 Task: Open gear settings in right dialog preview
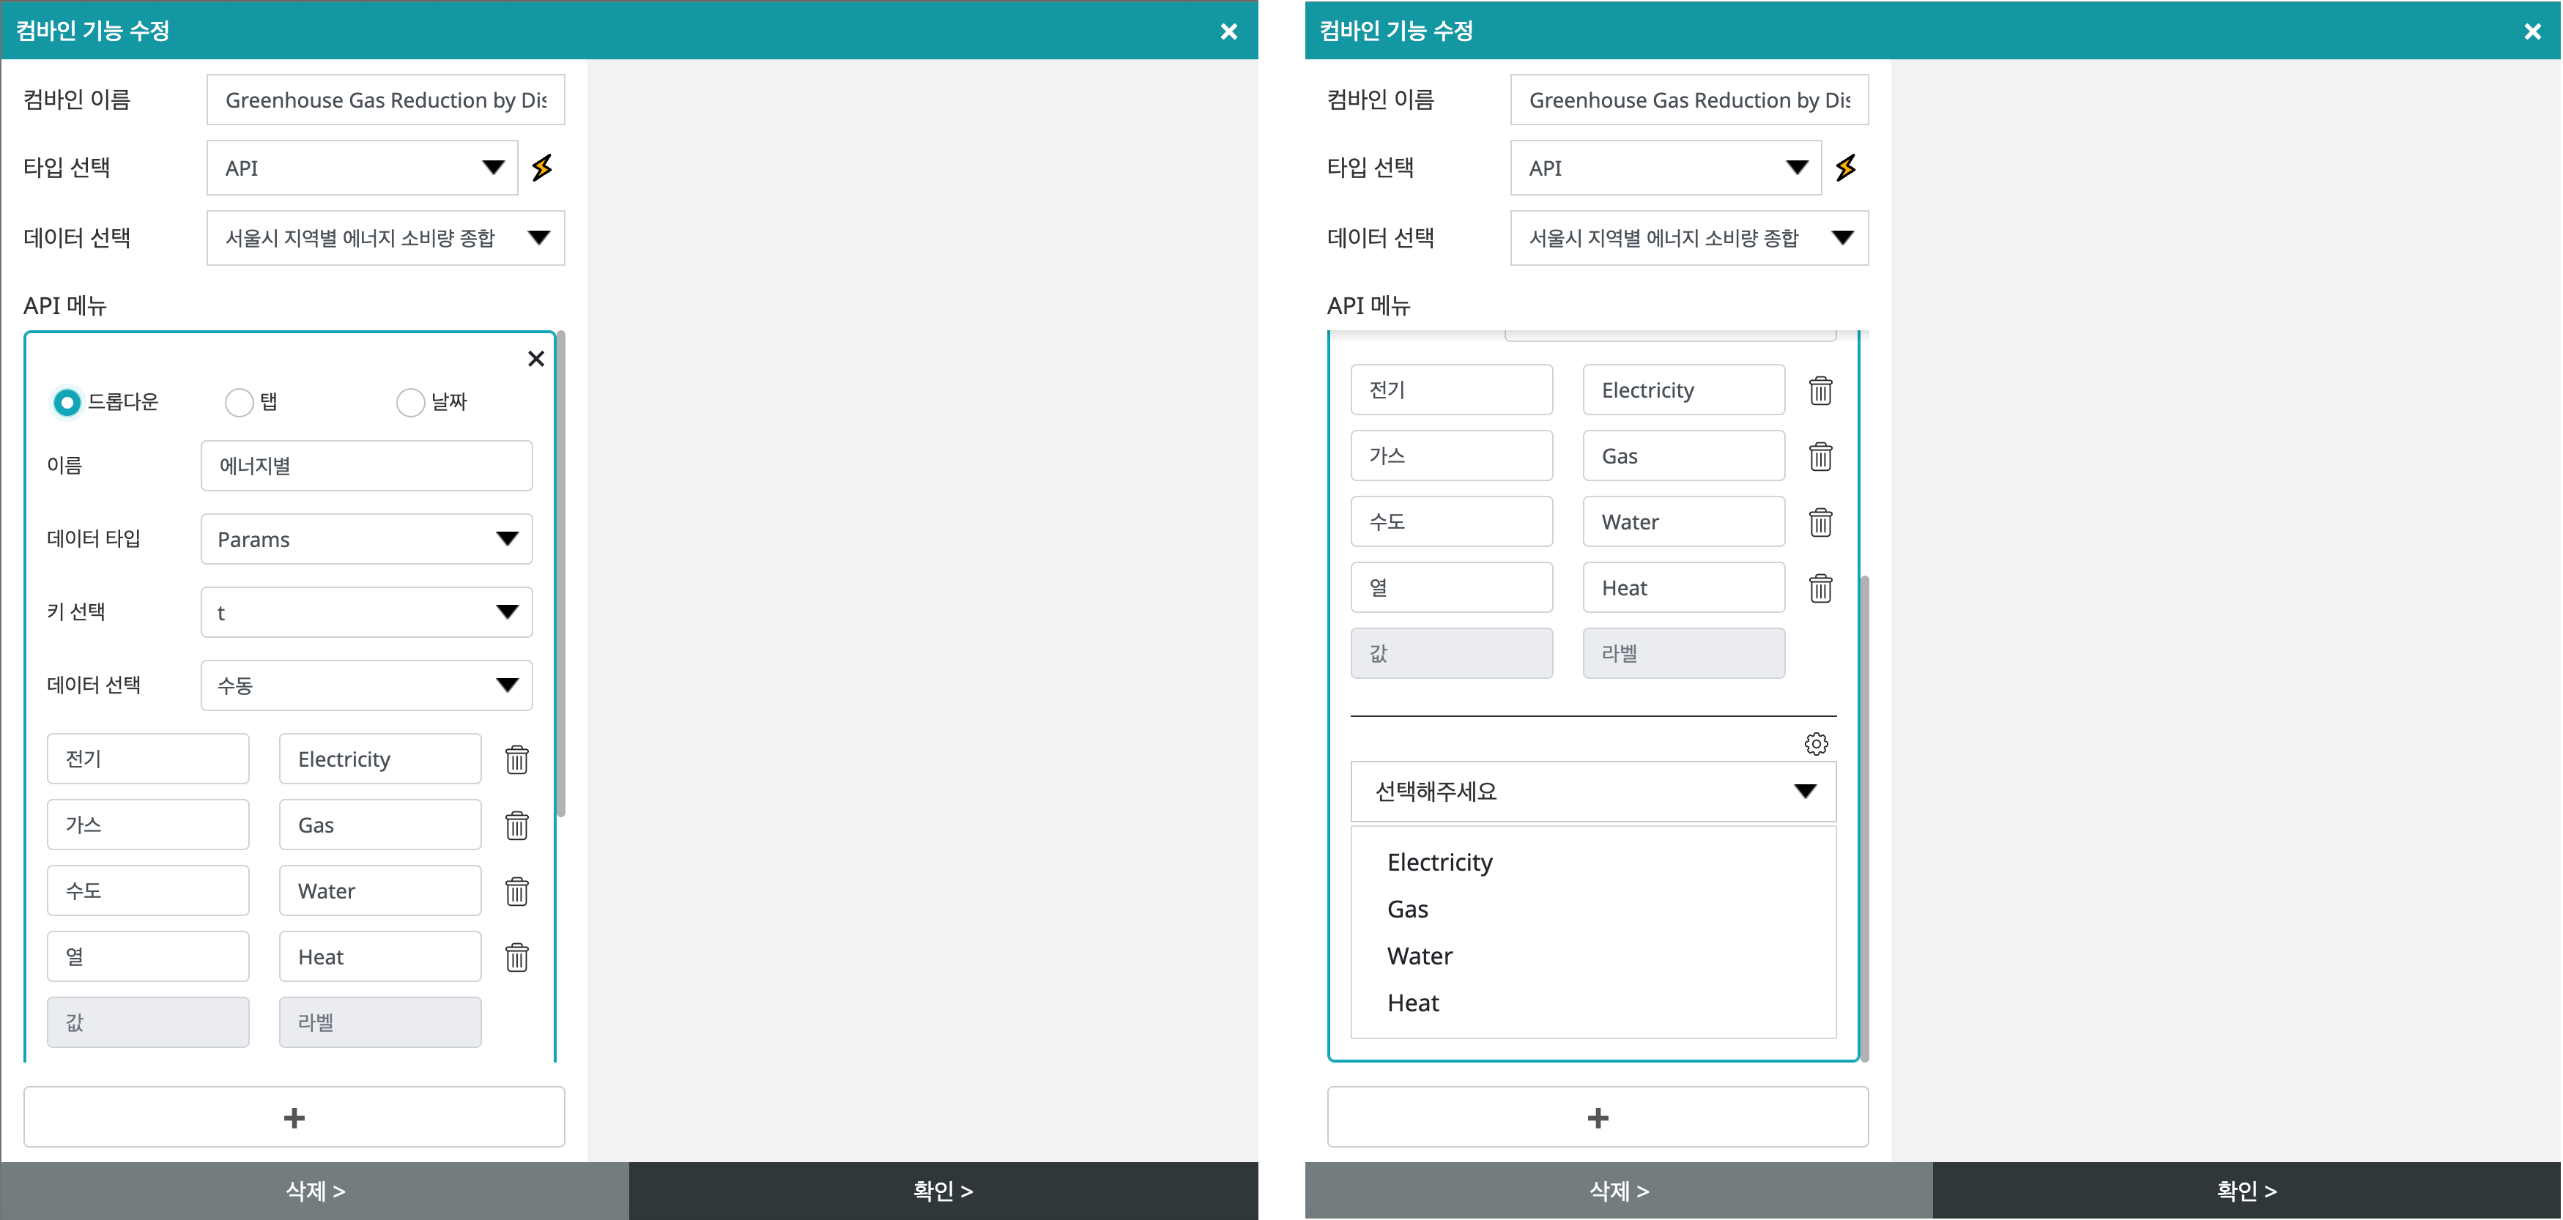tap(1816, 744)
